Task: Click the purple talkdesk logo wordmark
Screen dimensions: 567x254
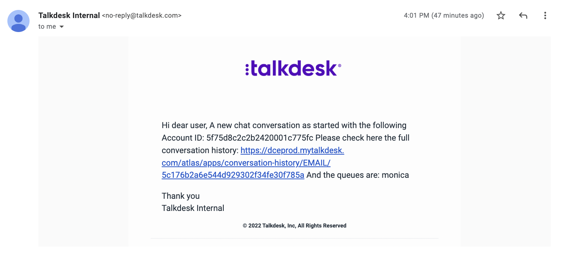Action: coord(293,69)
